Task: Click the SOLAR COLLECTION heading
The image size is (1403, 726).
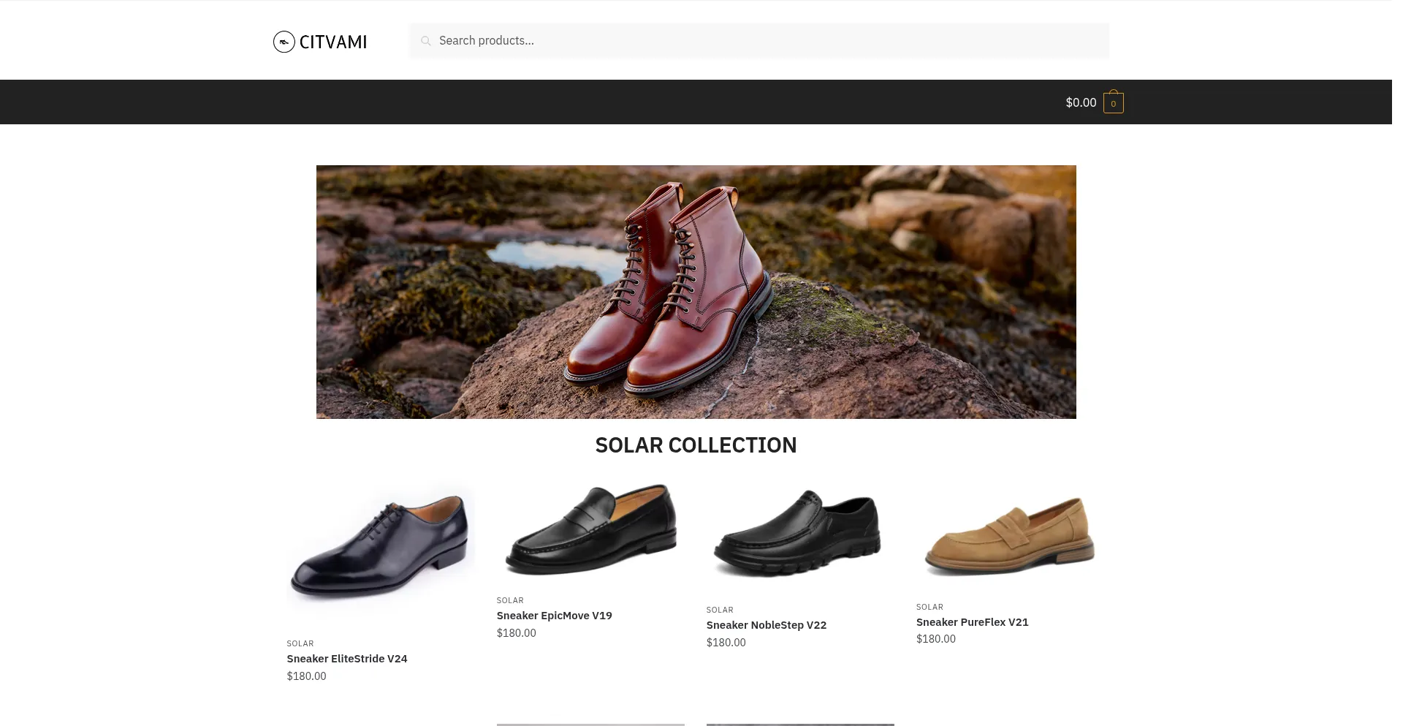Action: (x=696, y=445)
